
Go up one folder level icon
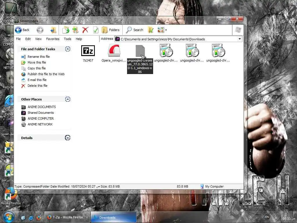(53, 30)
